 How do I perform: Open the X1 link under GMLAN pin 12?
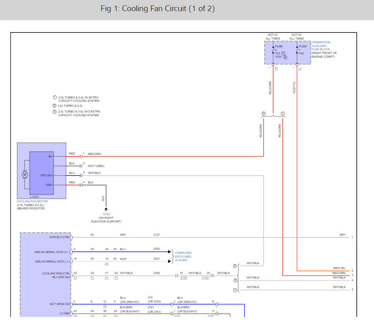click(x=107, y=263)
